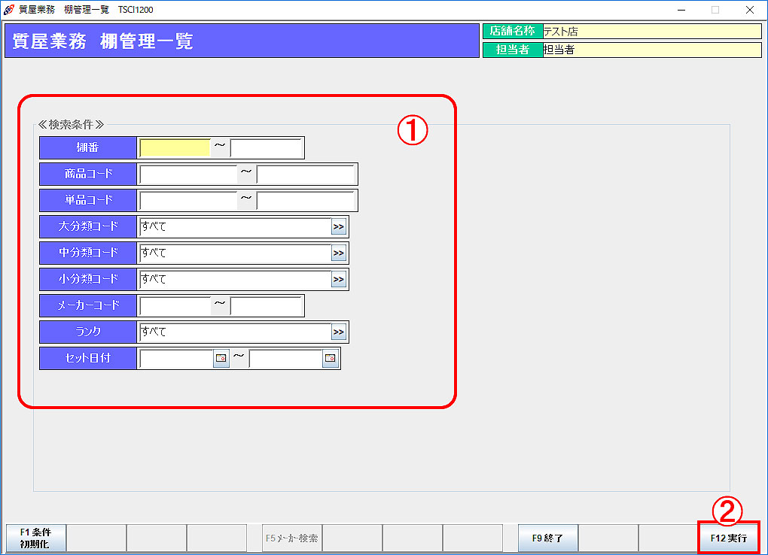Focus the 商品コード end field

click(x=306, y=174)
